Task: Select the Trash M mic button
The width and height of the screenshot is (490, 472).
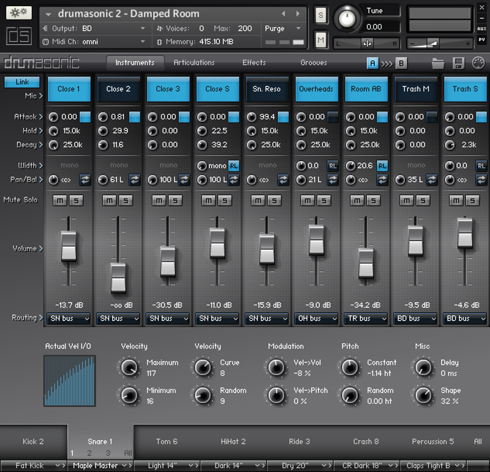Action: [x=416, y=89]
